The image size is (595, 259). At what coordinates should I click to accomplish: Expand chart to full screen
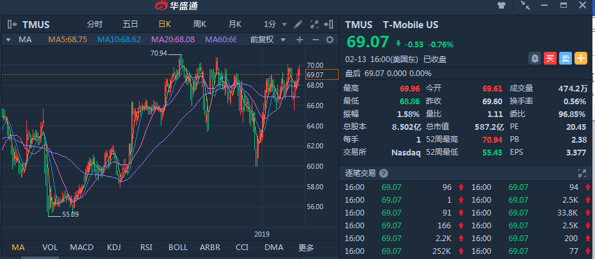click(314, 24)
